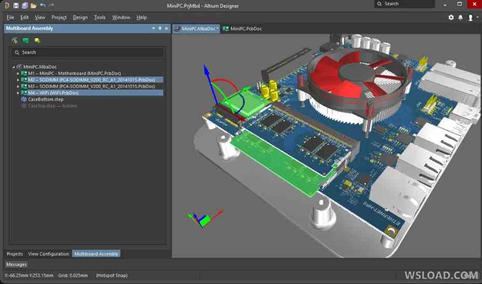Expand the M2 SODIMM node
The image size is (482, 284).
(18, 80)
